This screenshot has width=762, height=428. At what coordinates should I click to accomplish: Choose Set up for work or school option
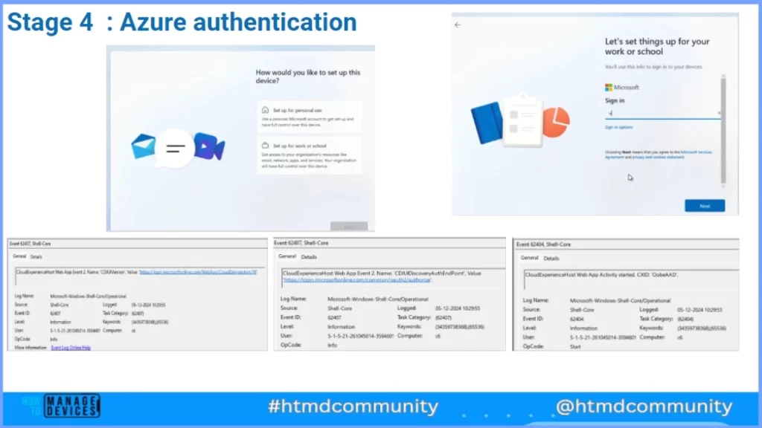[x=310, y=155]
